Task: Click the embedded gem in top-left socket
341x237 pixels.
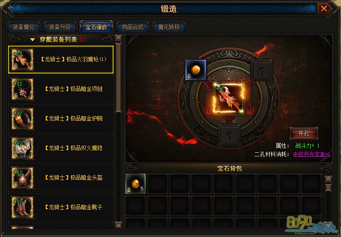Action: [196, 70]
